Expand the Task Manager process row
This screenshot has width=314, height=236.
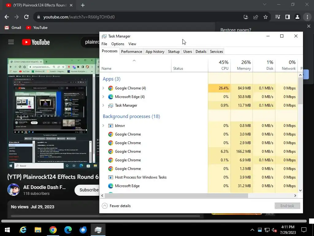pyautogui.click(x=103, y=105)
